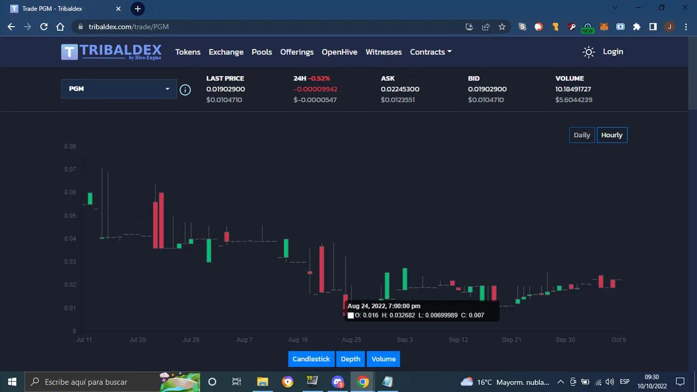Image resolution: width=697 pixels, height=392 pixels.
Task: Open the Windows Start menu
Action: 12,382
